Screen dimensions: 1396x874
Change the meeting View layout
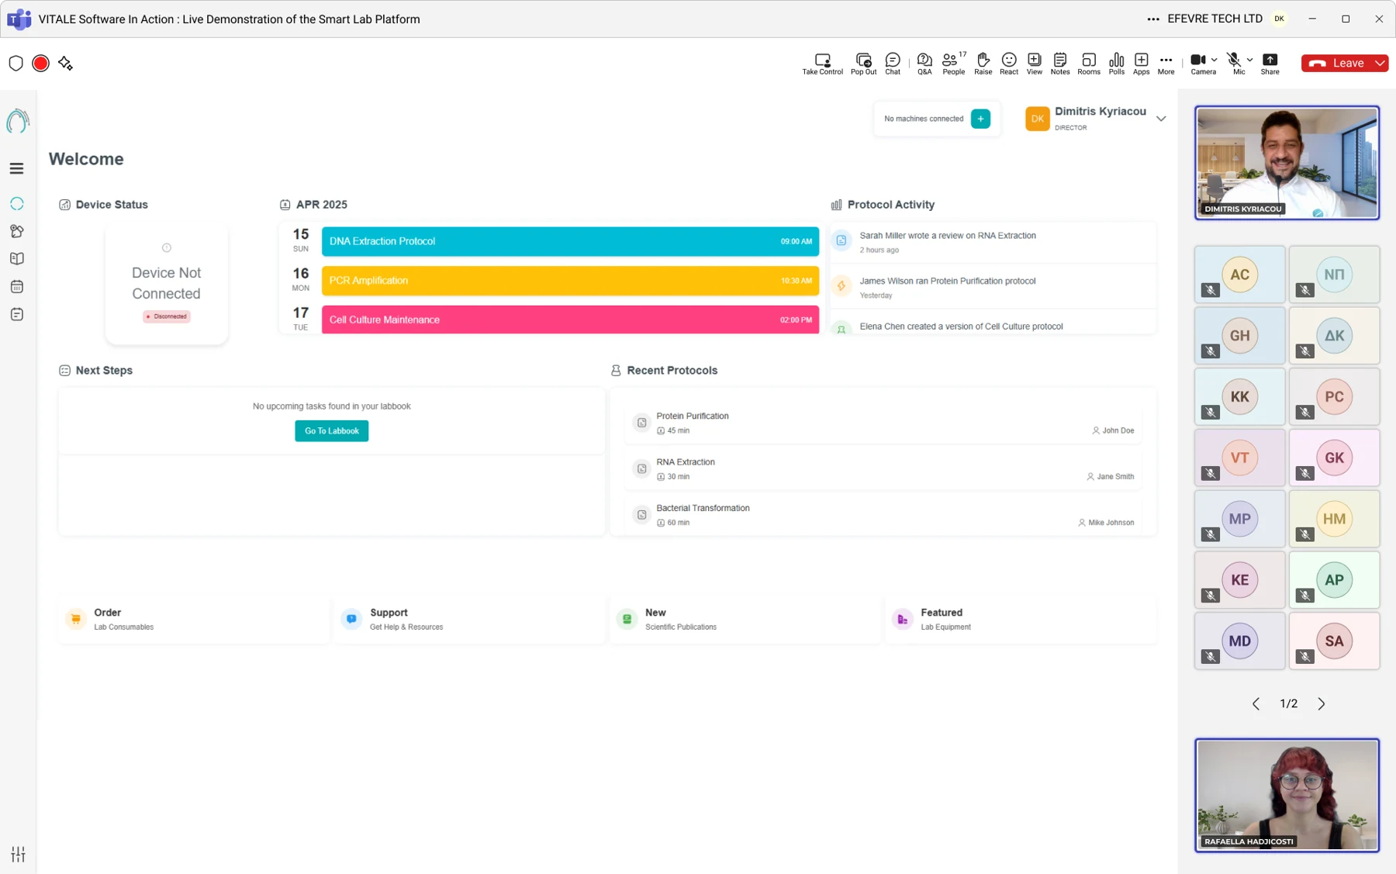[1035, 64]
